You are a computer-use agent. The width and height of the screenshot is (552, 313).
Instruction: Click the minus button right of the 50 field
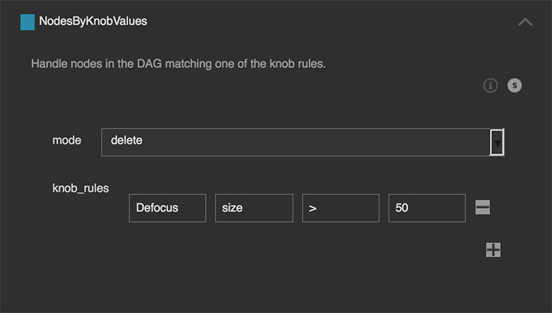(483, 207)
